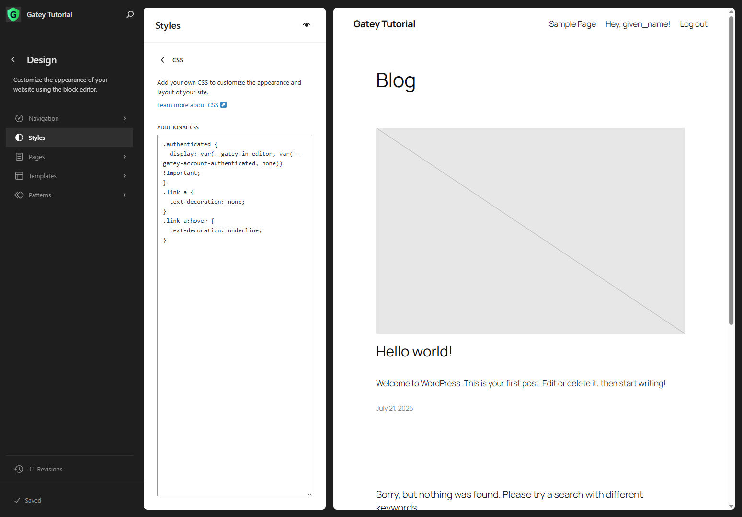Click inside the Additional CSS text area
The width and height of the screenshot is (742, 517).
[x=235, y=315]
